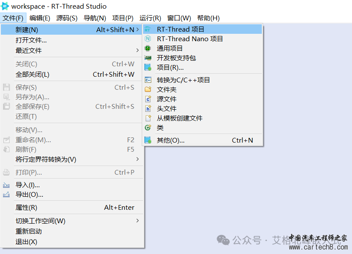Screen dimensions: 352x254
Task: Click the RT-Thread Studio title bar logo
Action: [5, 6]
